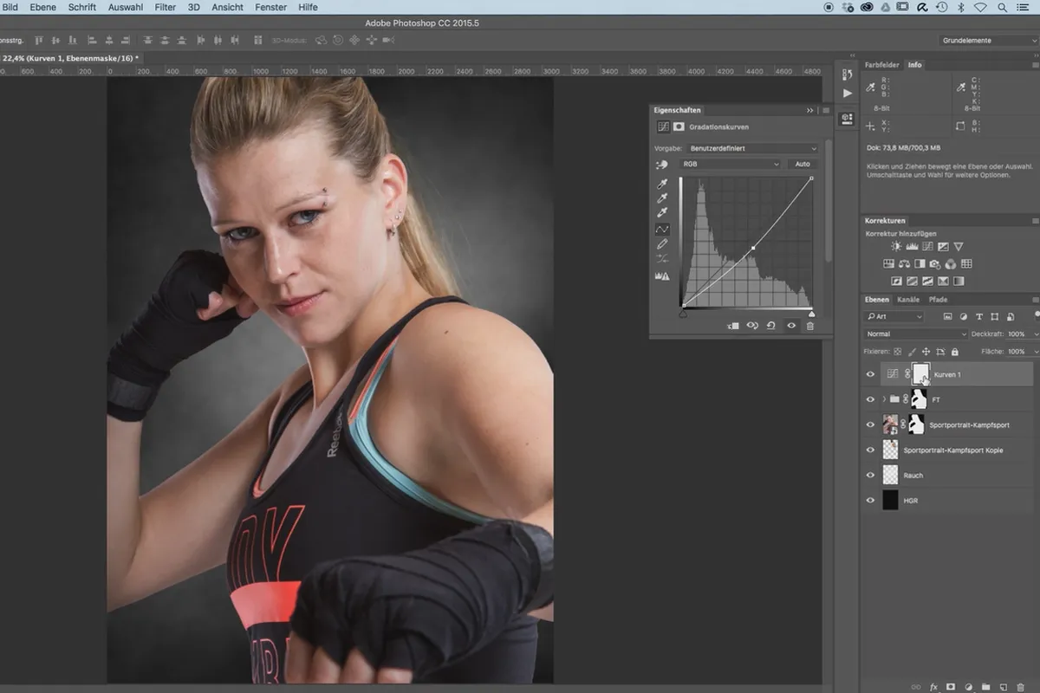Add a Brightness/Contrast adjustment from Korrekturen
Screen dimensions: 1040x693
coord(897,247)
